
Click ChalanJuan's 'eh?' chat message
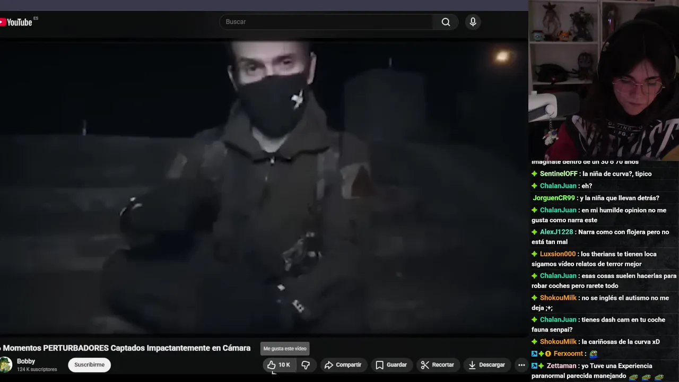tap(587, 186)
